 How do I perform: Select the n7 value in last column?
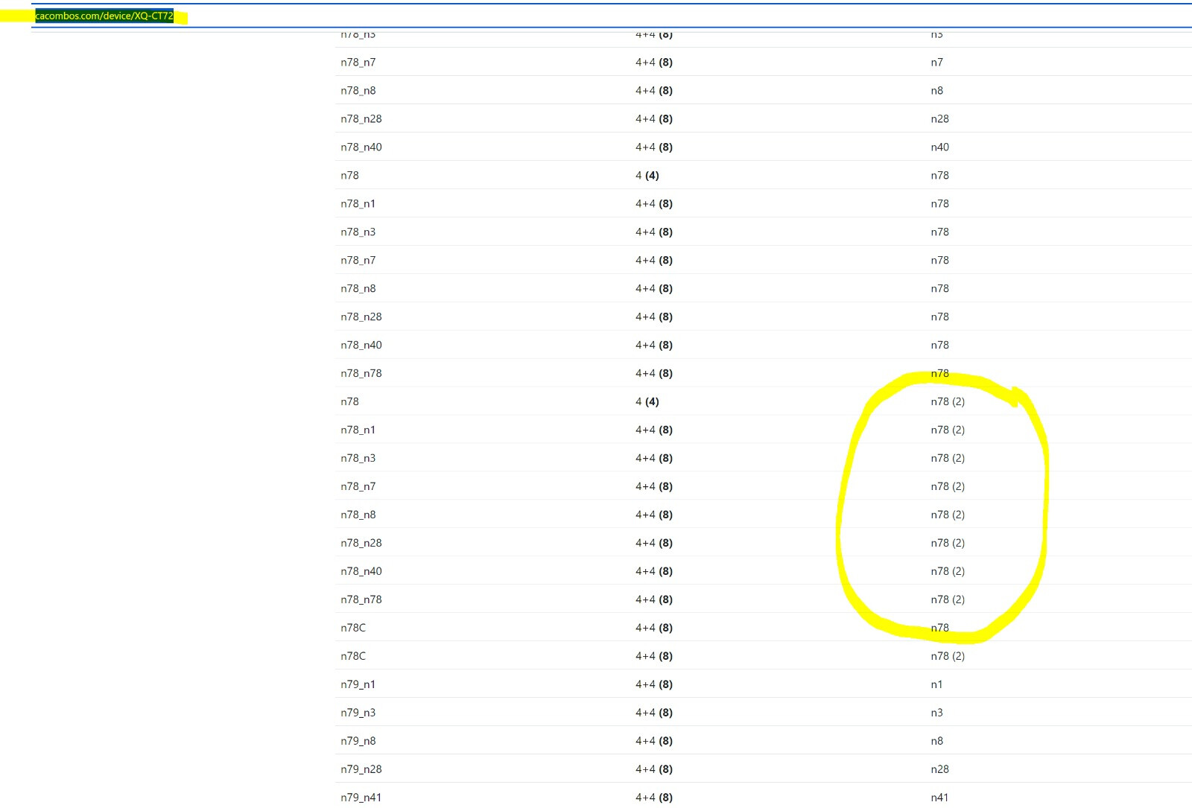[936, 63]
